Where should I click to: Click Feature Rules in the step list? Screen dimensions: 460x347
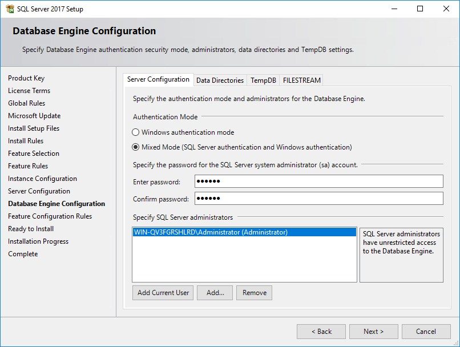[28, 166]
